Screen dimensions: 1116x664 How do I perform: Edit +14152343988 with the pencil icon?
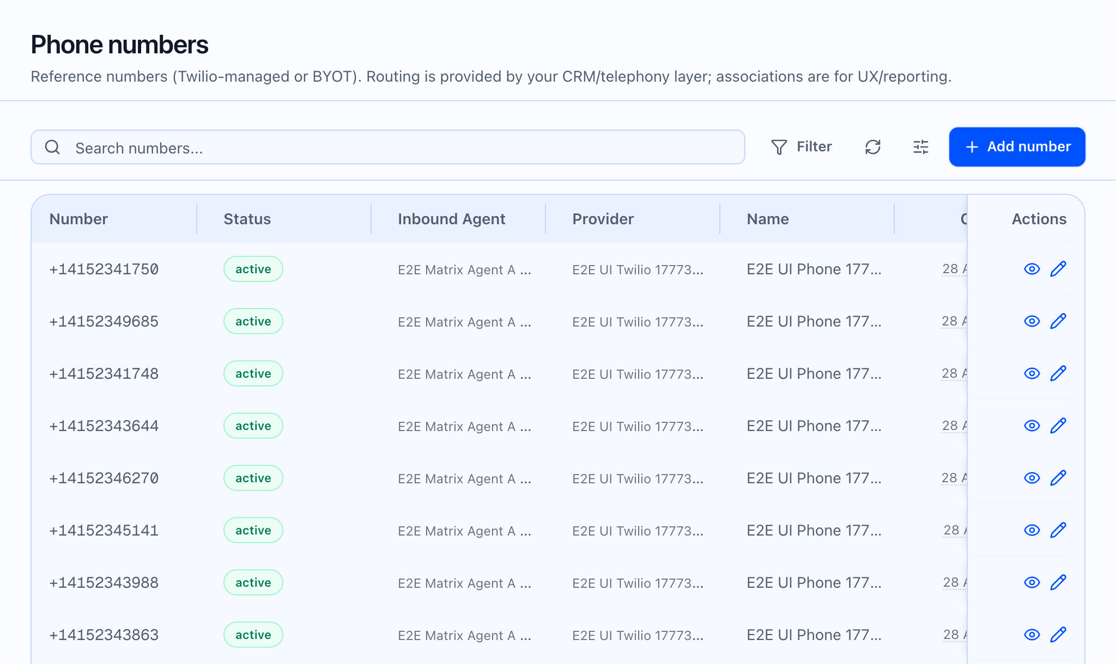(1058, 582)
